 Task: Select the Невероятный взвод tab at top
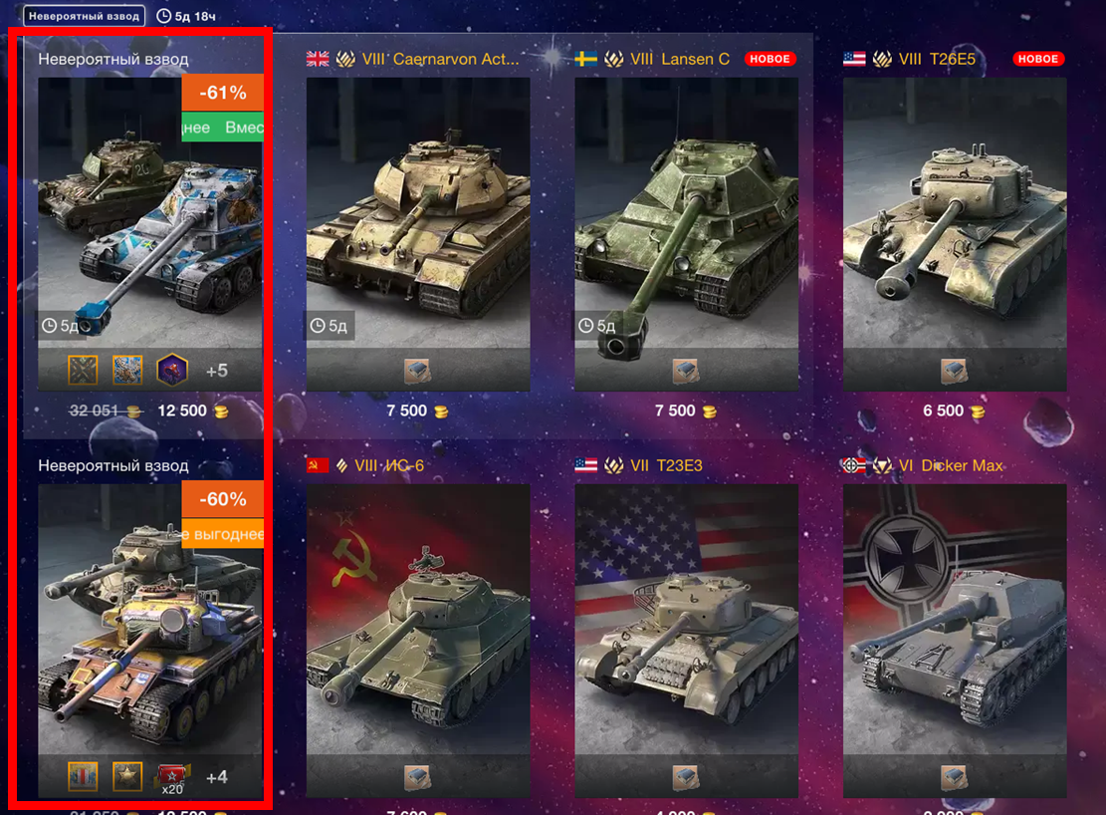tap(84, 16)
